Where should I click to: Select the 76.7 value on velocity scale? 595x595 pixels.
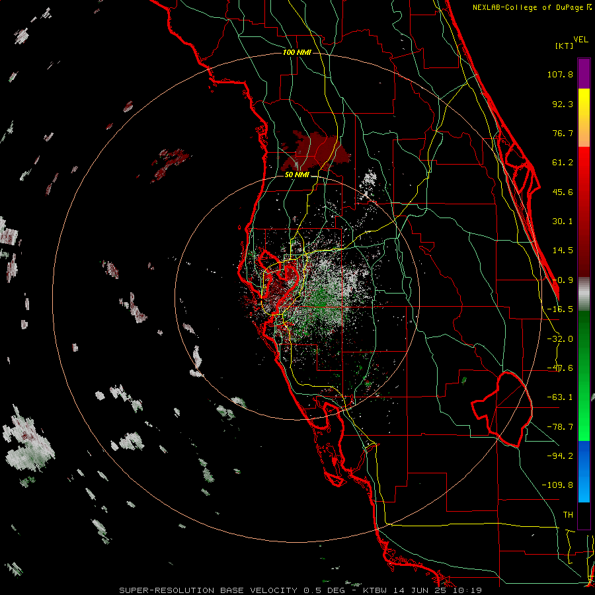coord(563,133)
